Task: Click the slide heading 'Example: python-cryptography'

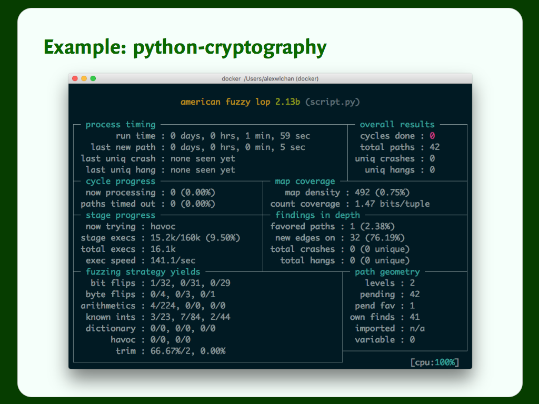Action: (185, 47)
